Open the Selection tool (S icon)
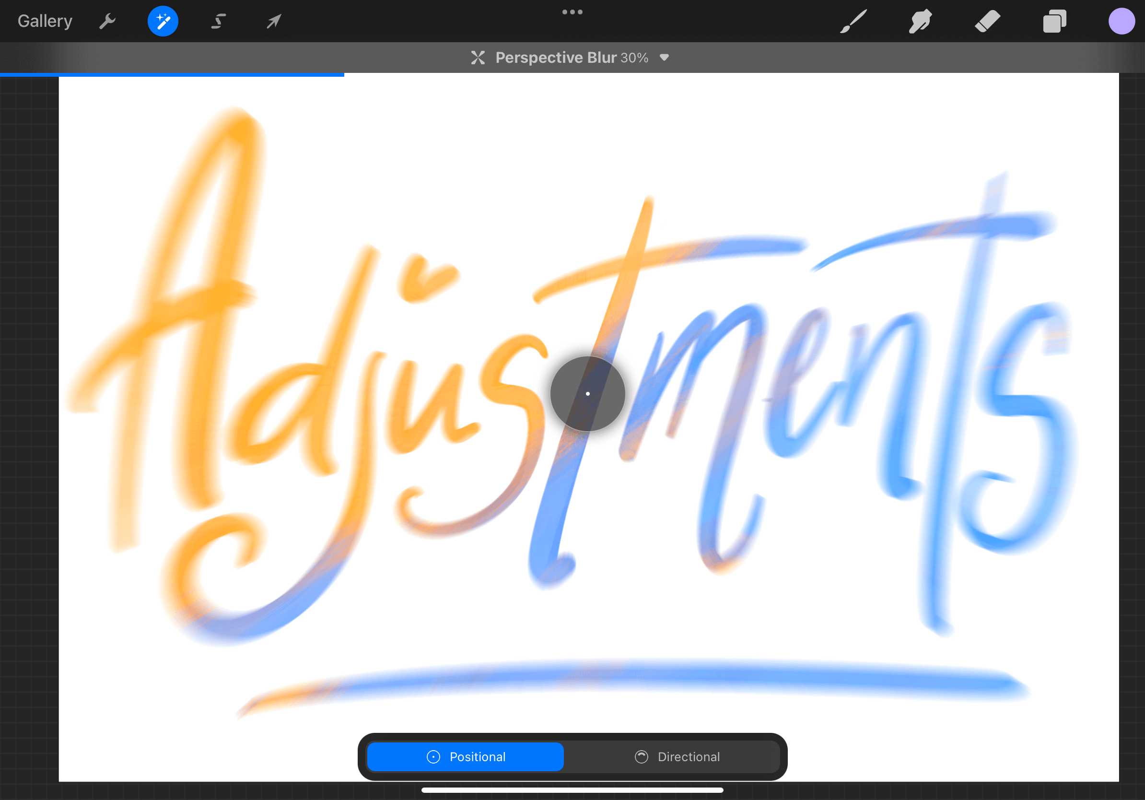1145x800 pixels. [x=219, y=22]
